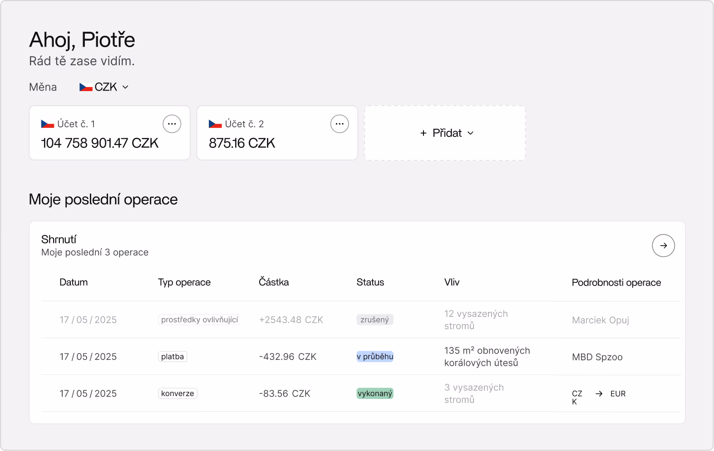This screenshot has height=451, width=714.
Task: Click the -432.96 CZK amount
Action: click(288, 357)
